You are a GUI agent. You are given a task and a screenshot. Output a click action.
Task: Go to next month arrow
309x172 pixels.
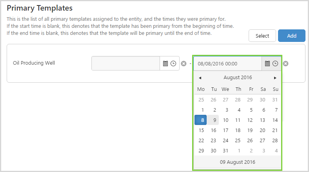275,78
